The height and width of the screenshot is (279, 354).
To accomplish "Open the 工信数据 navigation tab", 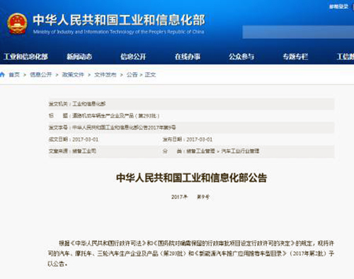I will 346,57.
